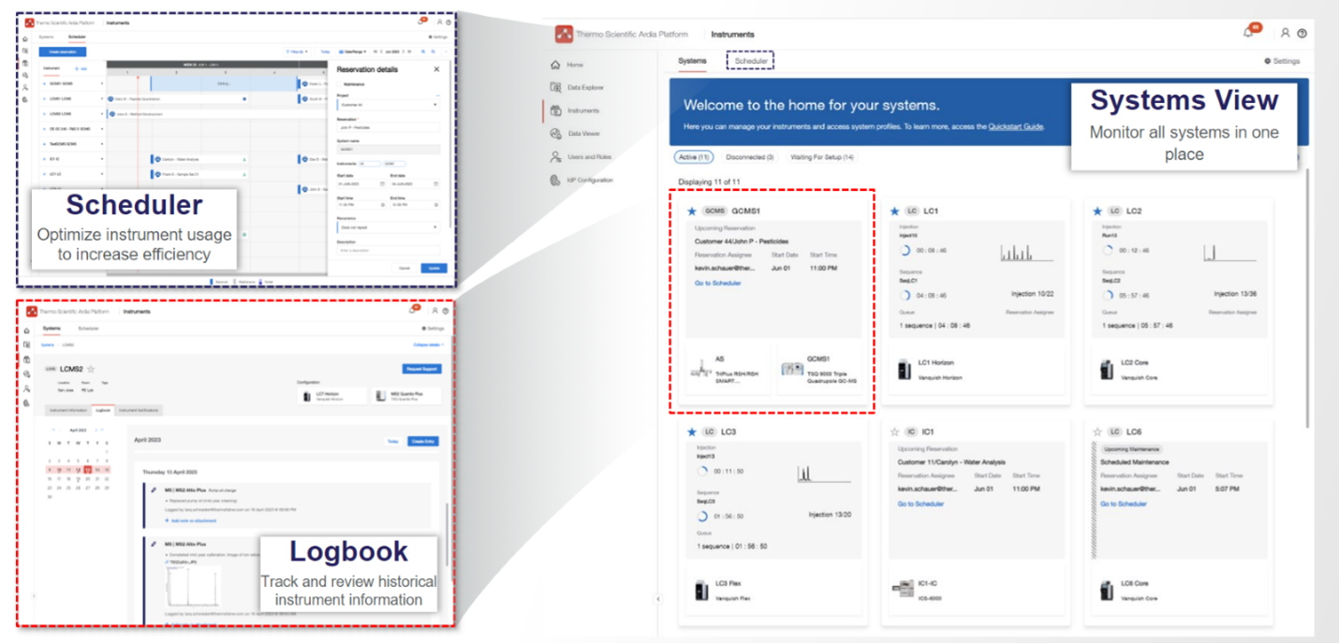1339x643 pixels.
Task: Switch to the Scheduler tab
Action: point(751,61)
